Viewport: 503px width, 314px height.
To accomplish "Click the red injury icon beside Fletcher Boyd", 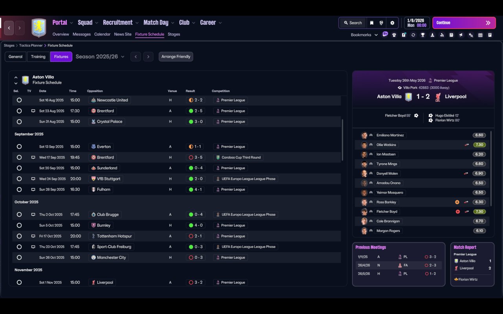I will (457, 212).
